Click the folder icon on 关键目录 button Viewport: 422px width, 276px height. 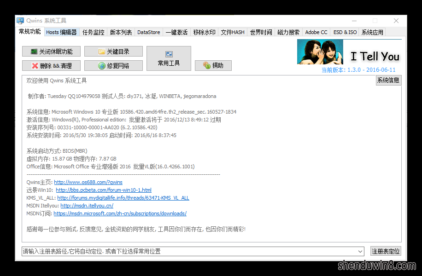(x=102, y=52)
